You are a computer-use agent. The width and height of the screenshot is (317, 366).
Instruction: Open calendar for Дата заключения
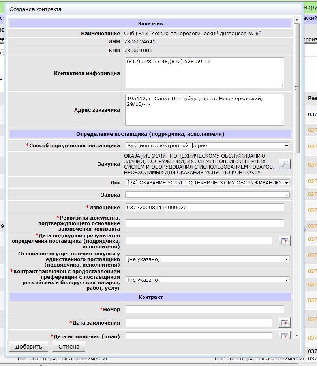285,323
